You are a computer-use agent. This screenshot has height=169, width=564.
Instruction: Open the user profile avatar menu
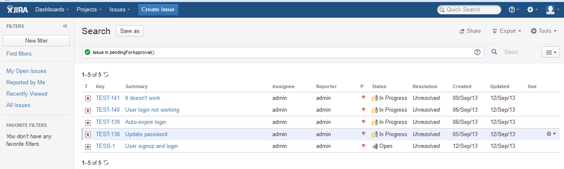point(552,10)
